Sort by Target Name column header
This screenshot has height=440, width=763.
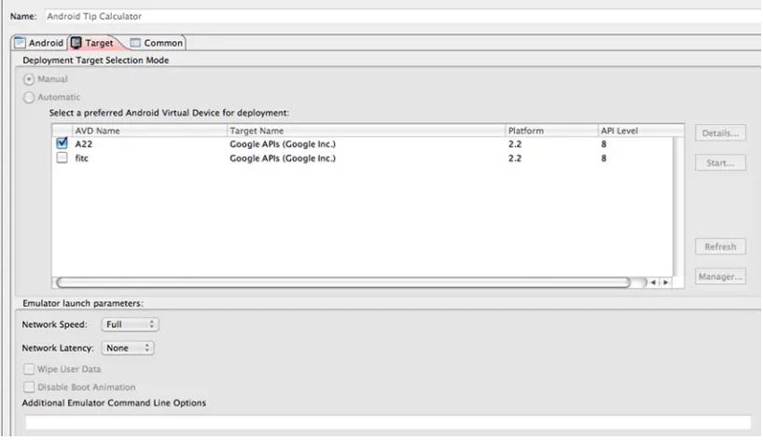(366, 131)
